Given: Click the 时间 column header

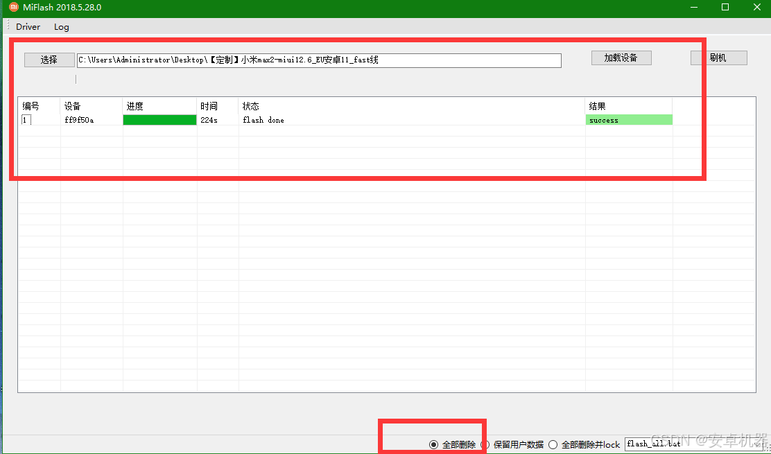Looking at the screenshot, I should point(218,106).
